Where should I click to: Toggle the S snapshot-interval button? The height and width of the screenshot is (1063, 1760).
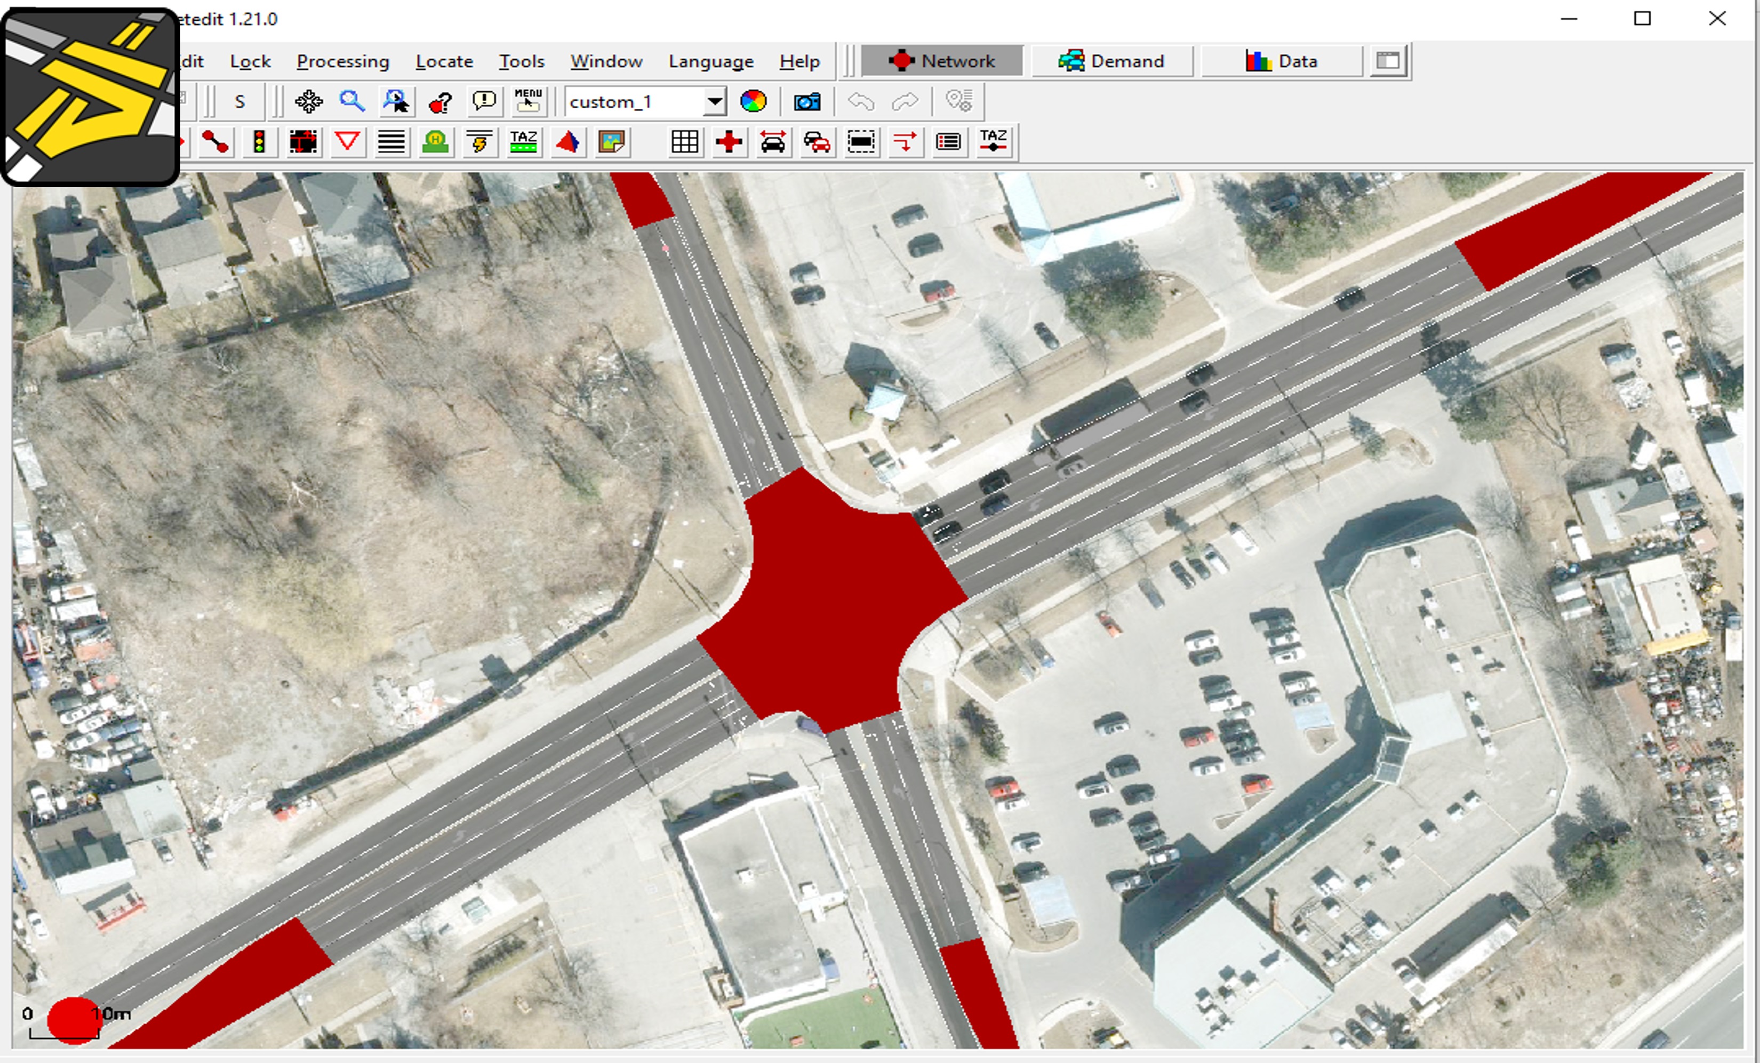pos(240,101)
